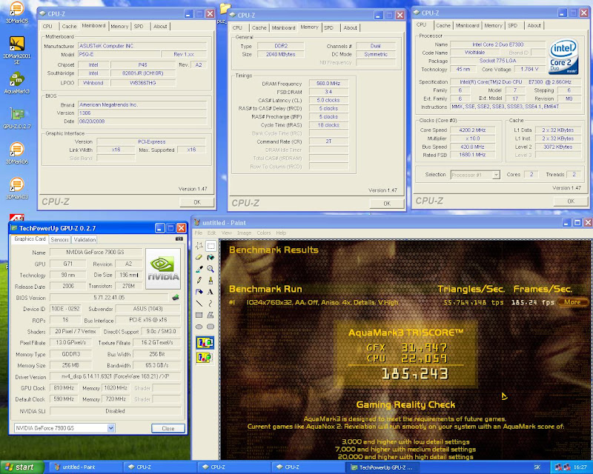The image size is (593, 474).
Task: Select the Pencil tool in Paint
Action: point(199,280)
